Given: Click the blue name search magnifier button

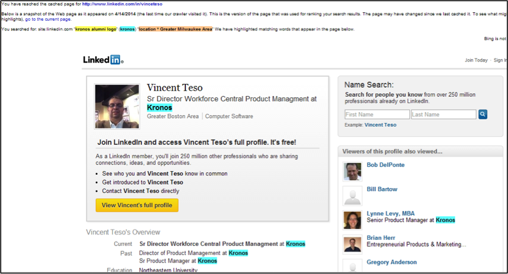Looking at the screenshot, I should (483, 114).
